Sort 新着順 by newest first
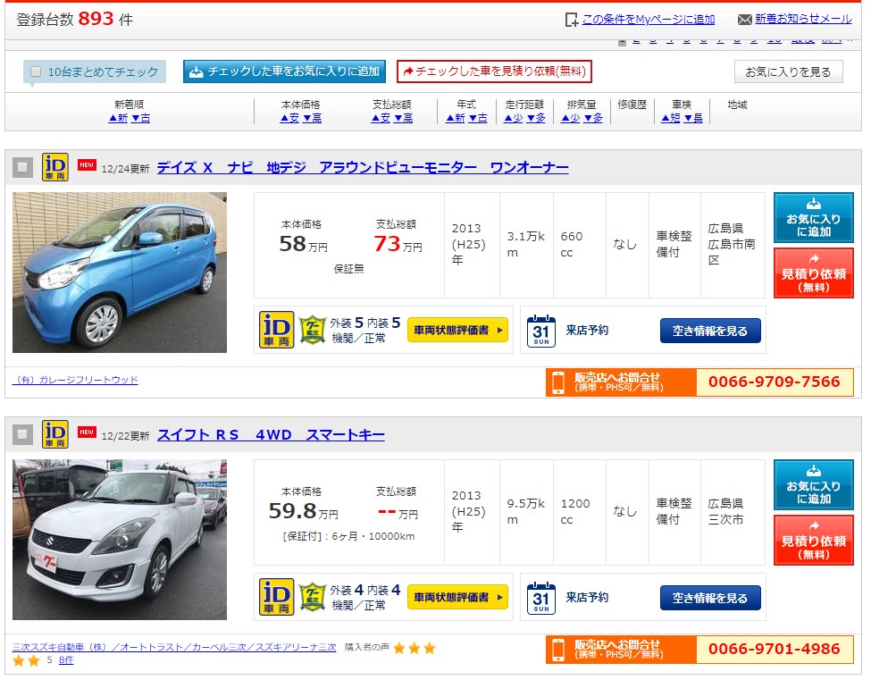871x680 pixels. pyautogui.click(x=118, y=118)
